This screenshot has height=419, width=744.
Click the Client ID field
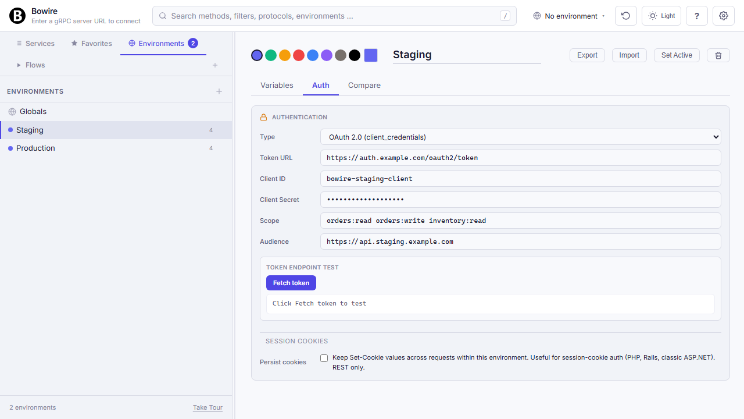pos(521,179)
